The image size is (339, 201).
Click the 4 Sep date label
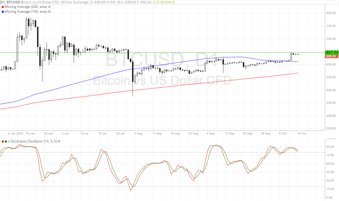[210, 133]
